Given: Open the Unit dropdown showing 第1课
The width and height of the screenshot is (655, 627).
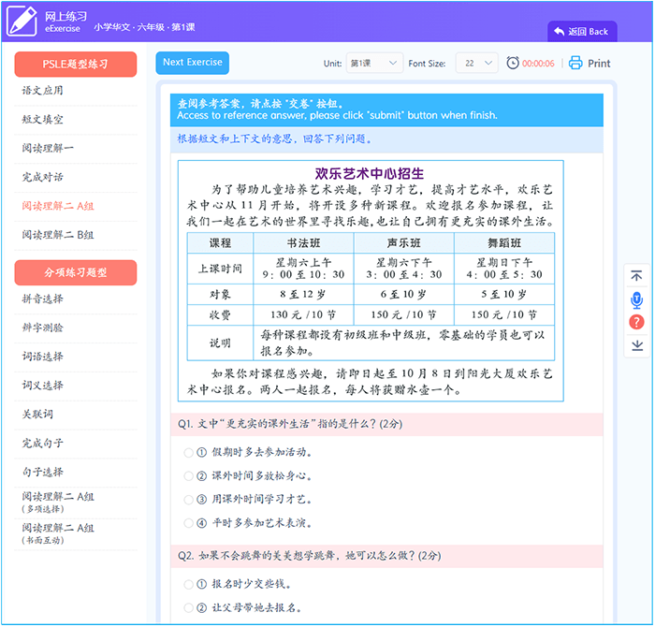Looking at the screenshot, I should (374, 64).
